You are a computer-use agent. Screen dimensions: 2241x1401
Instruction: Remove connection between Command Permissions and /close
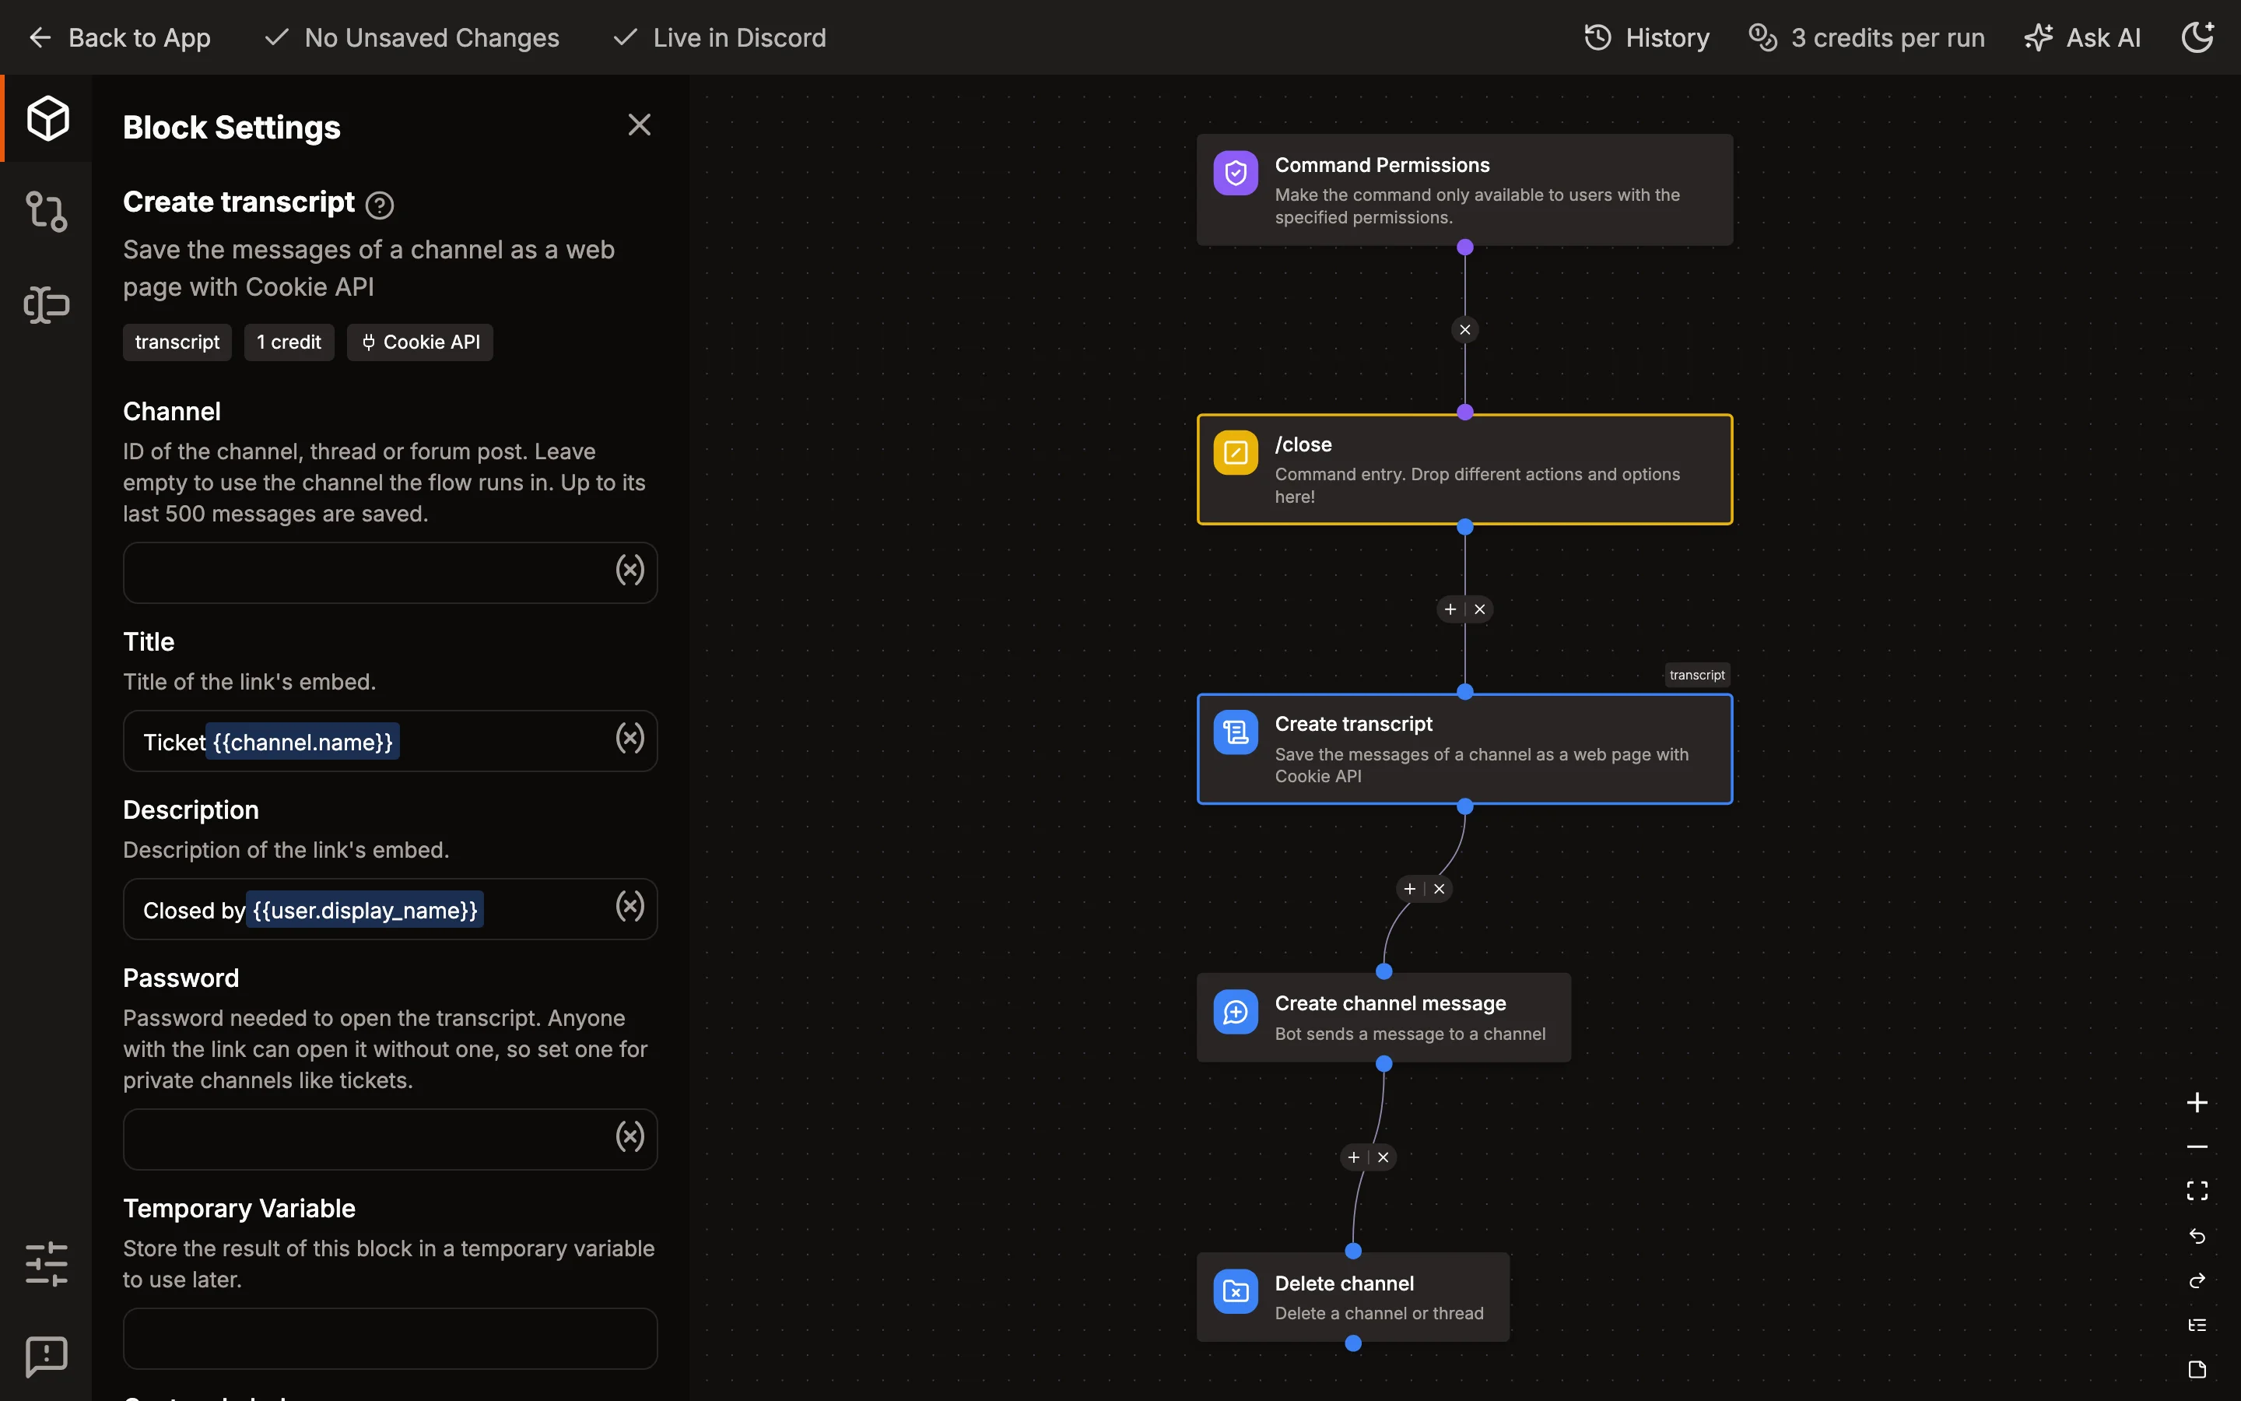1465,330
